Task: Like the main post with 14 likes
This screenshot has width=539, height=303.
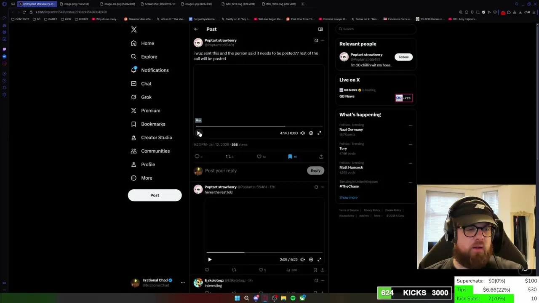Action: point(259,157)
